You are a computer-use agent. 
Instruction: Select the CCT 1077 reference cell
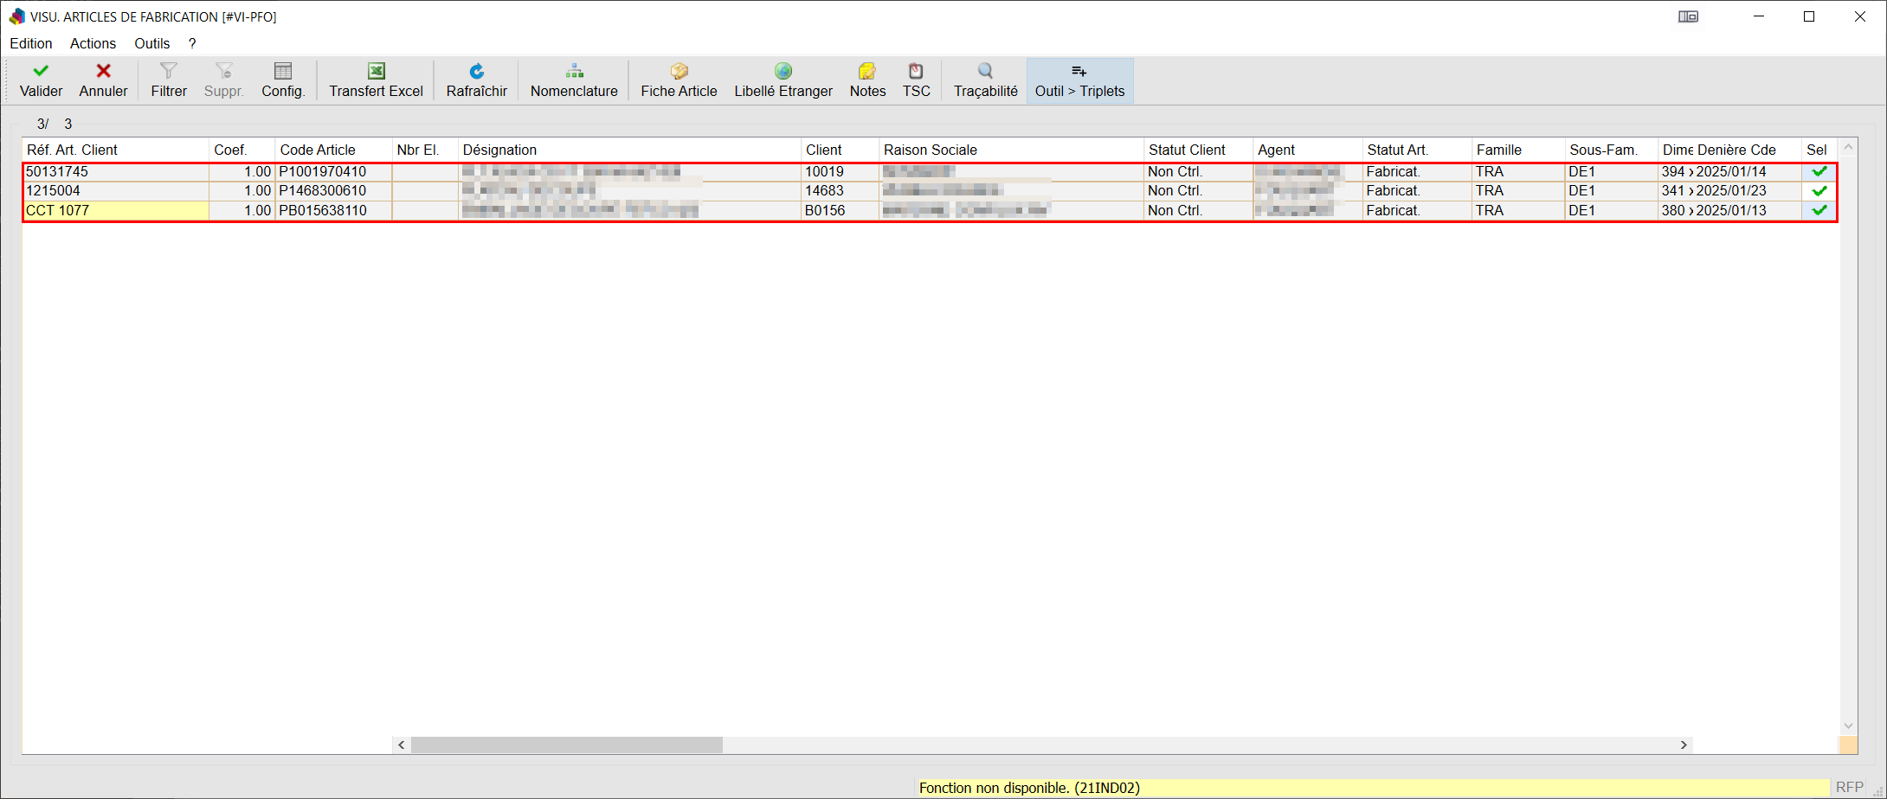(x=115, y=210)
